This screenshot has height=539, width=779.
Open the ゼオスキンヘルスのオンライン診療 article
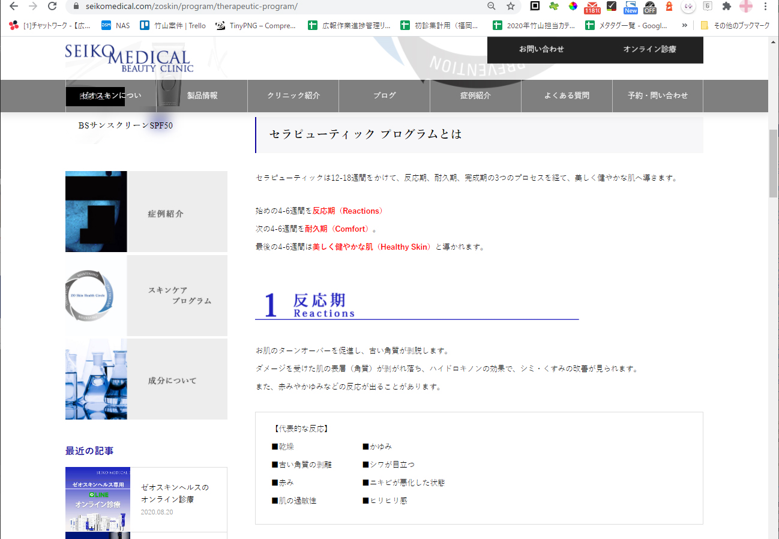point(175,493)
